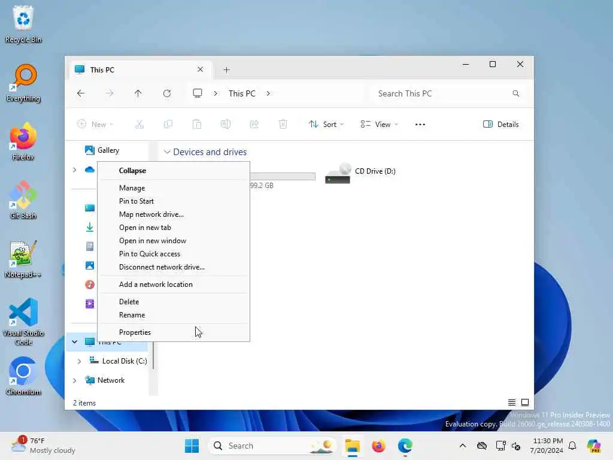Expand Local Disk (C:) tree node
Viewport: 613px width, 460px height.
click(x=79, y=361)
